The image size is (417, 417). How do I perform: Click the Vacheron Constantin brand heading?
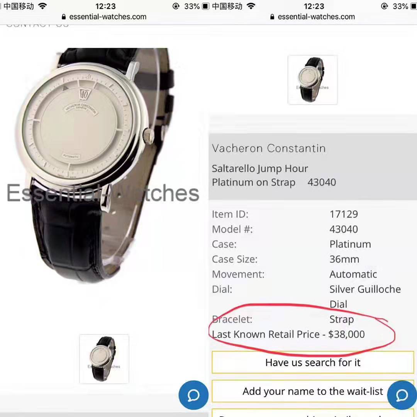click(269, 148)
